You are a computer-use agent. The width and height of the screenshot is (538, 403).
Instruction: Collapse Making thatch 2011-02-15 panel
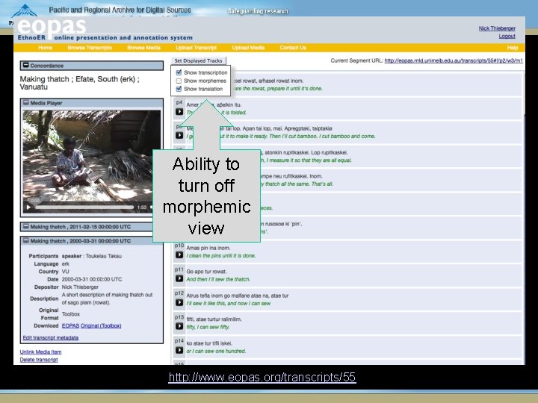25,227
